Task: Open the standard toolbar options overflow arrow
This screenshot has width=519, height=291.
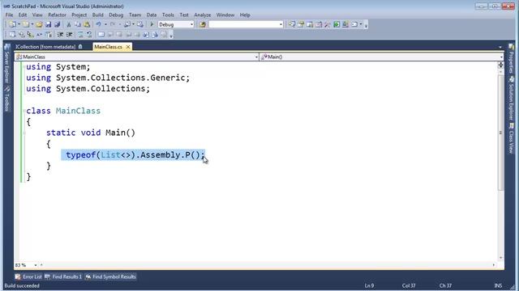Action: point(366,25)
